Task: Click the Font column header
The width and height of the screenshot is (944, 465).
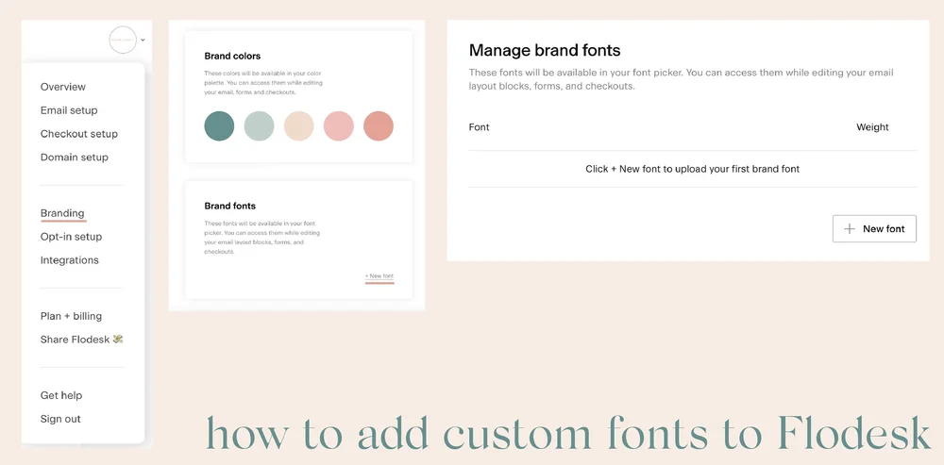Action: [480, 127]
